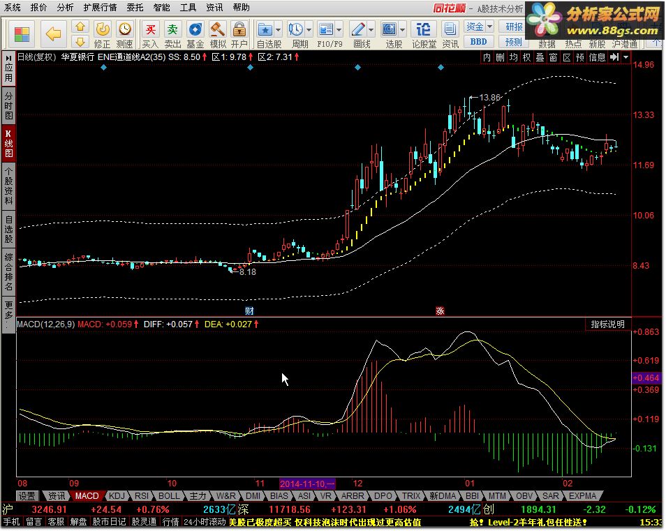Toggle the 区 range button
The height and width of the screenshot is (531, 666).
tap(567, 57)
